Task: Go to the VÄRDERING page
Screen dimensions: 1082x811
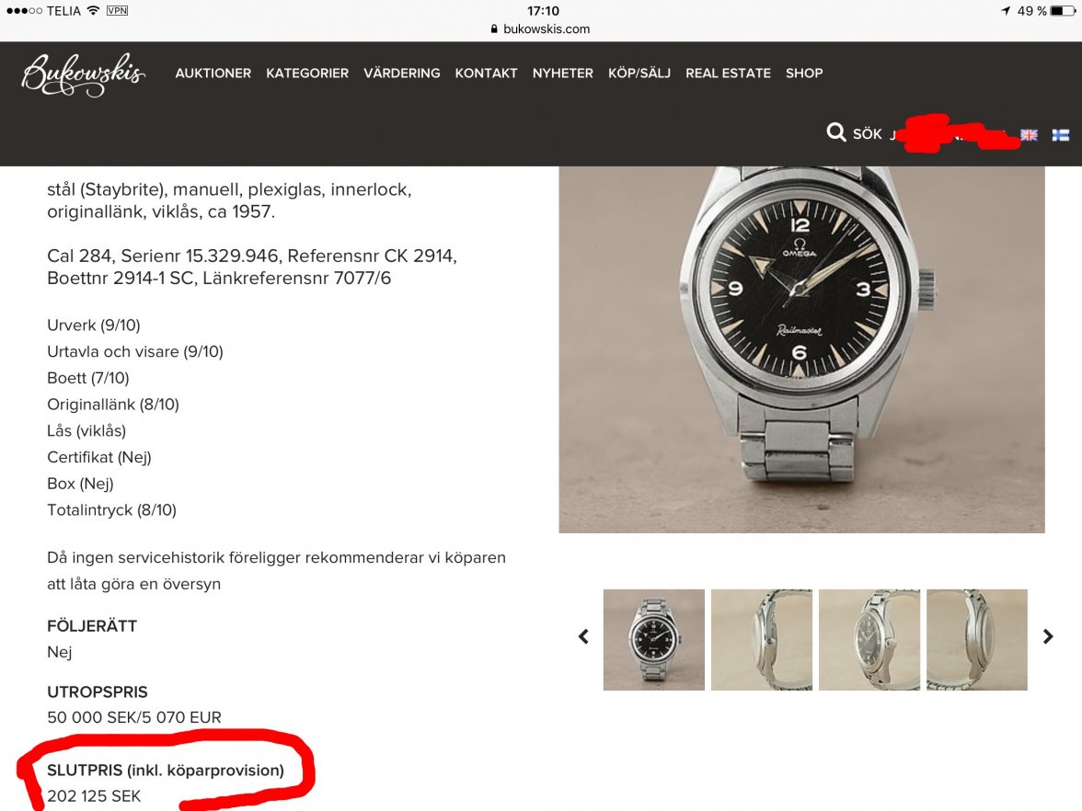Action: click(401, 74)
